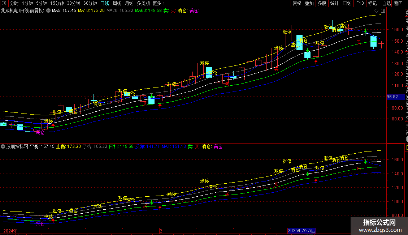Viewport: 408px width, 235px height.
Task: Click the 了结: 165.32 sub-chart value
Action: point(95,146)
